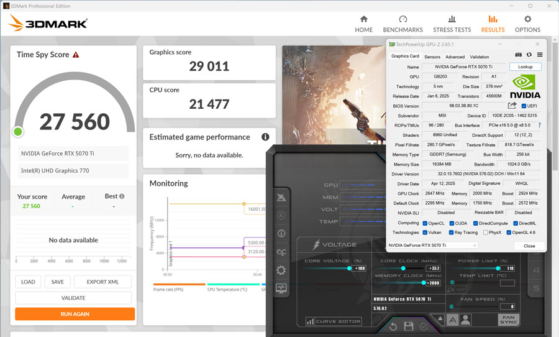This screenshot has height=337, width=559.
Task: Start the OC Scanner icon in Afterburner
Action: coord(281,252)
